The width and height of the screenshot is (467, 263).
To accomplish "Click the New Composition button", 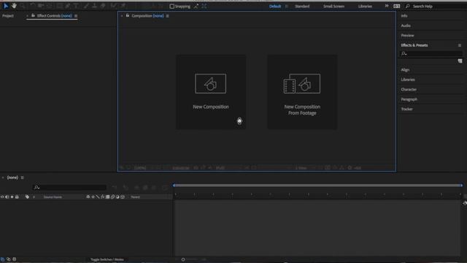I will pyautogui.click(x=211, y=92).
